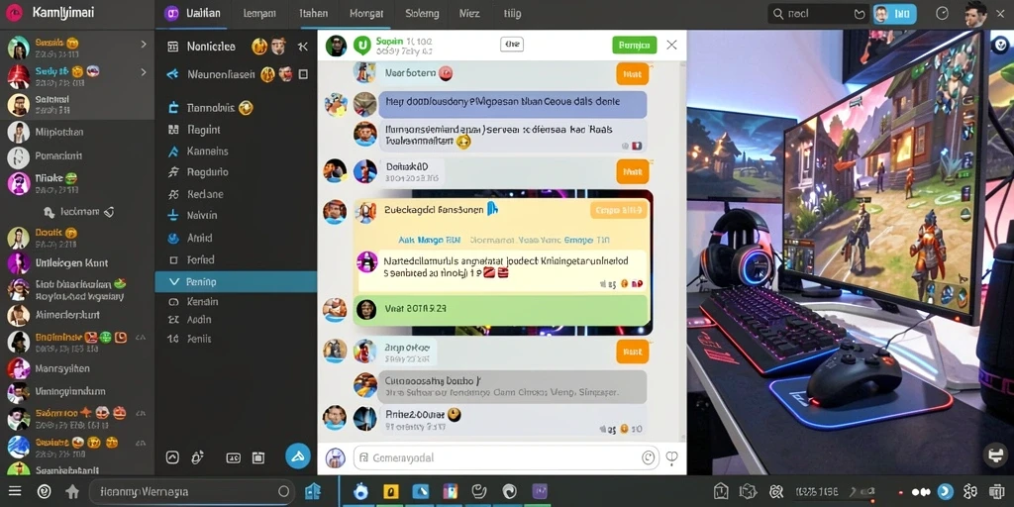Open the hamburger menu in the taskbar
This screenshot has height=507, width=1014.
click(15, 491)
